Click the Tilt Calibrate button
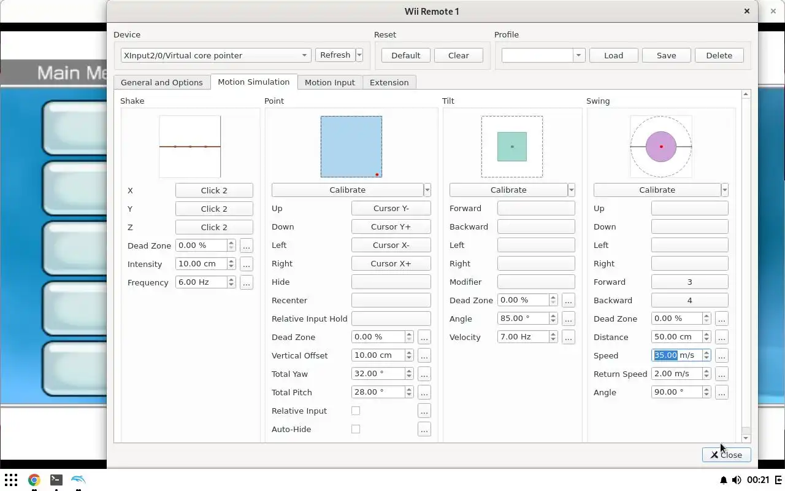Viewport: 785px width, 491px height. tap(508, 190)
